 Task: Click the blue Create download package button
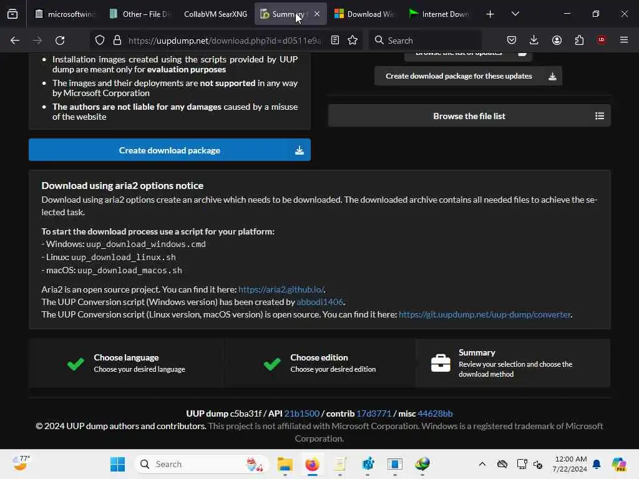170,150
